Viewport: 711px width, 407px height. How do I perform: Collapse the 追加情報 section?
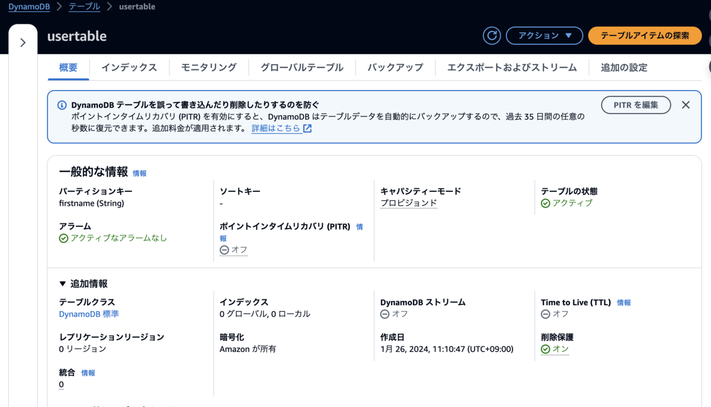[x=63, y=284]
